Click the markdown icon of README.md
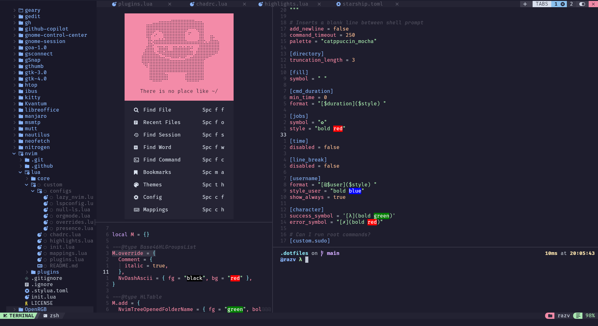The height and width of the screenshot is (326, 598). click(x=40, y=266)
